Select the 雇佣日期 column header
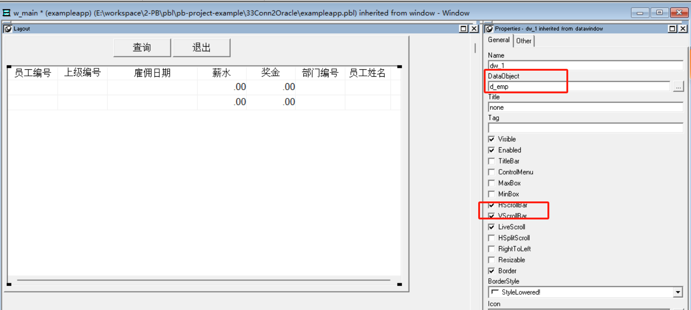Viewport: 691px width, 310px height. point(152,73)
